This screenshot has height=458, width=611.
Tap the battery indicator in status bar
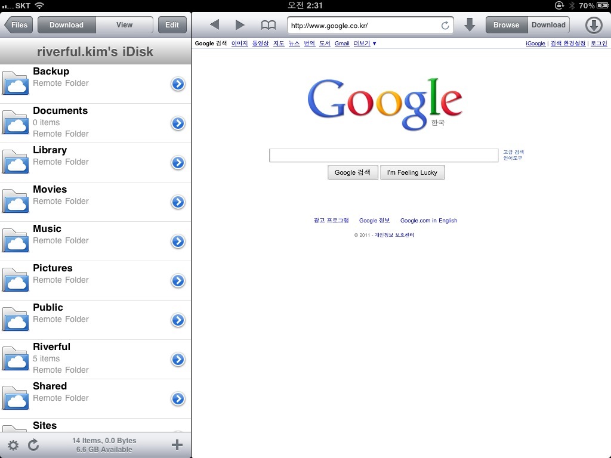click(603, 5)
